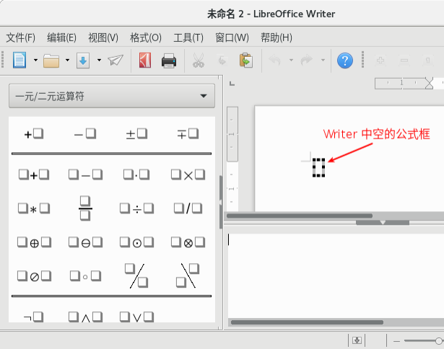Click the zoom out minus in status bar

pos(396,341)
